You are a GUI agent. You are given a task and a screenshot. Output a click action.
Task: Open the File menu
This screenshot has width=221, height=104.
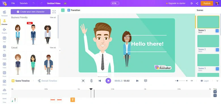13,3
